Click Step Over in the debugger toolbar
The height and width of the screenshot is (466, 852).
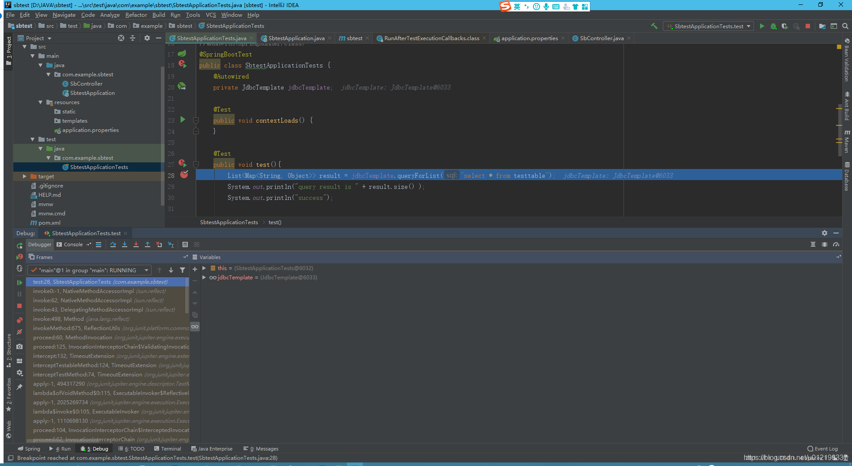pos(113,244)
